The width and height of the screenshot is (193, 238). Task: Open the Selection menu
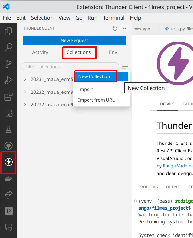[42, 18]
